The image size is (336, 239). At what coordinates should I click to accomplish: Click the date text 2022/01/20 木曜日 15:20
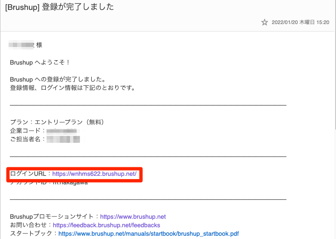[301, 22]
